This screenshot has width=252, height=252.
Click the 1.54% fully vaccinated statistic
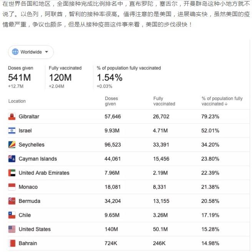109,78
